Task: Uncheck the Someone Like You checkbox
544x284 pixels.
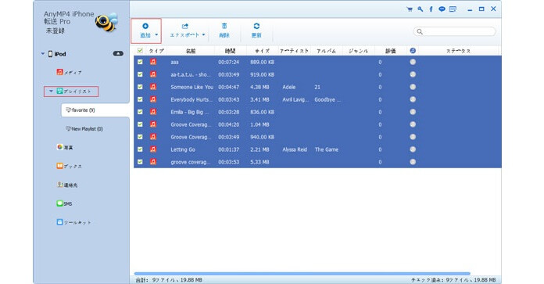Action: [140, 87]
